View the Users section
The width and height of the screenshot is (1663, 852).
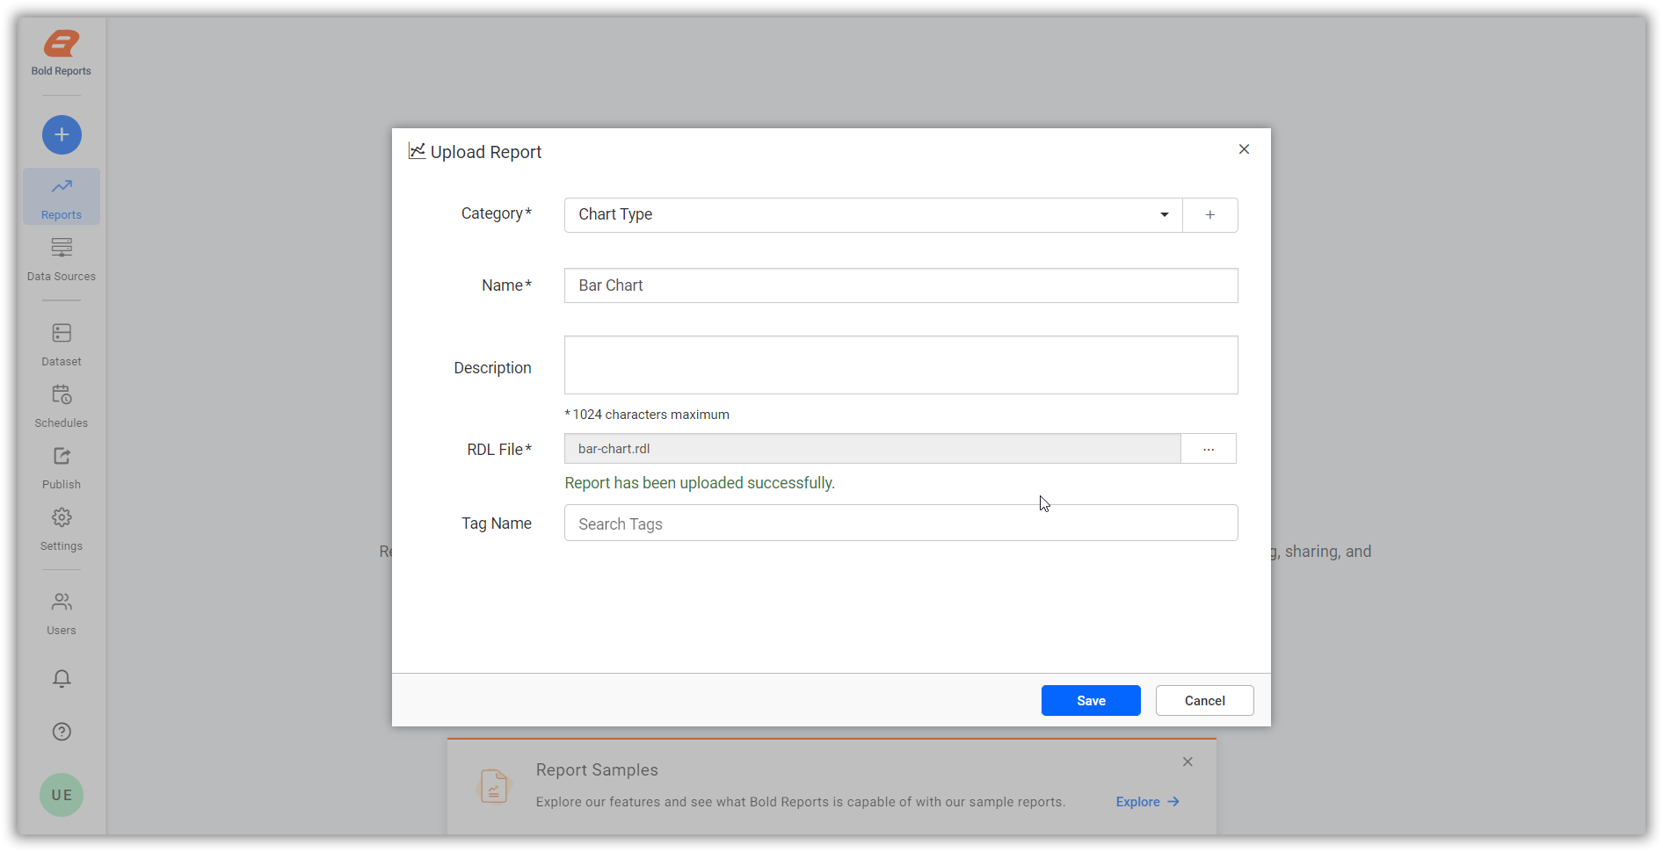[x=61, y=613]
